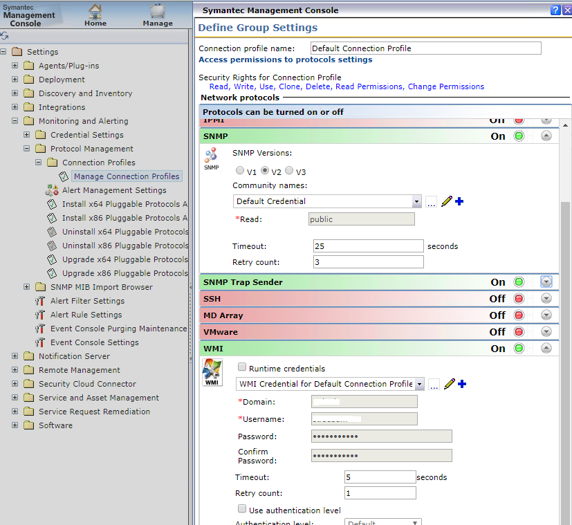The image size is (572, 525).
Task: Click the Clone security right link
Action: (x=289, y=86)
